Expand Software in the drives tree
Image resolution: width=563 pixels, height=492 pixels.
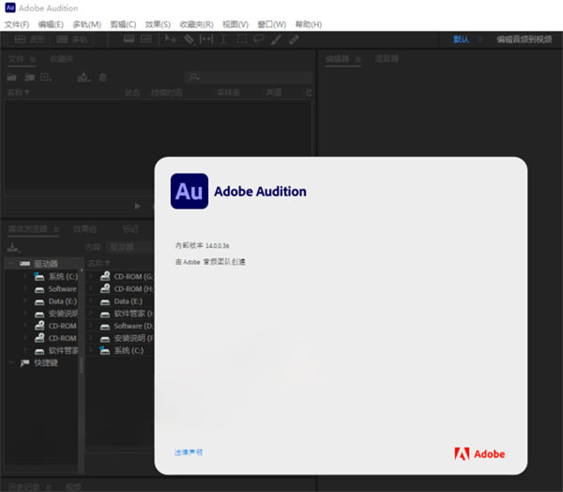[24, 288]
